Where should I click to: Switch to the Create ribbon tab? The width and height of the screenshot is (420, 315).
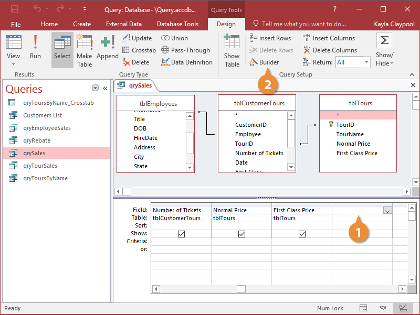[x=82, y=24]
